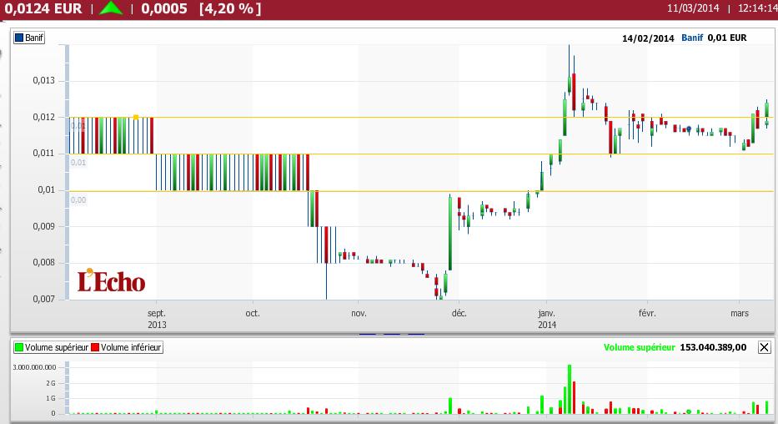
Task: Click the L'Echo logo
Action: click(x=111, y=281)
